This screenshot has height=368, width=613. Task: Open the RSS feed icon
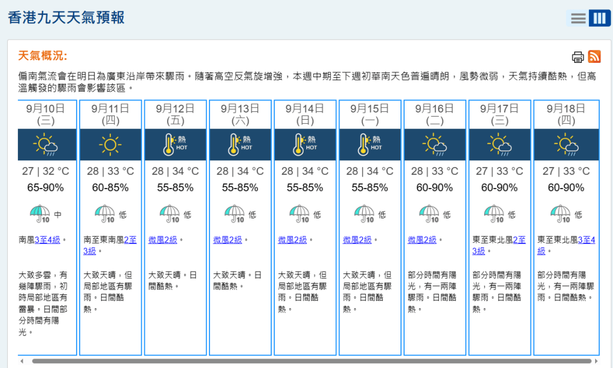click(x=594, y=57)
